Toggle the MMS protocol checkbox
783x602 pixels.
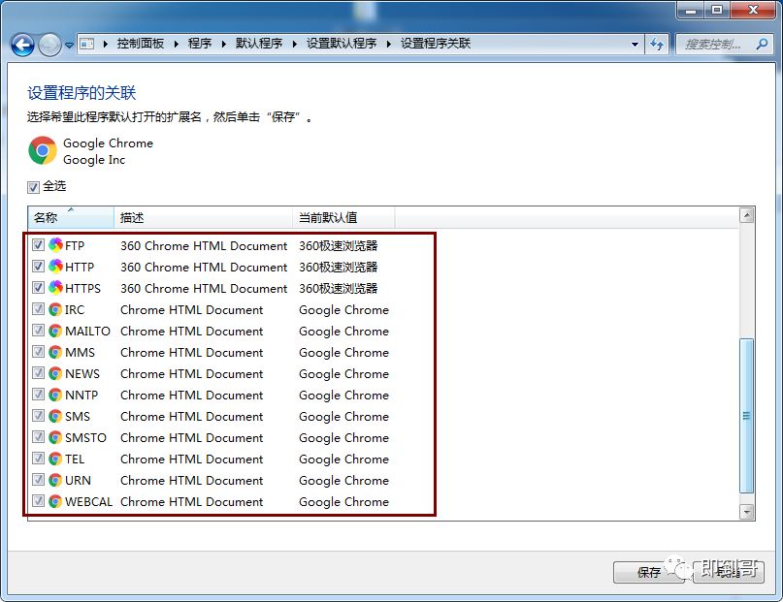coord(38,352)
